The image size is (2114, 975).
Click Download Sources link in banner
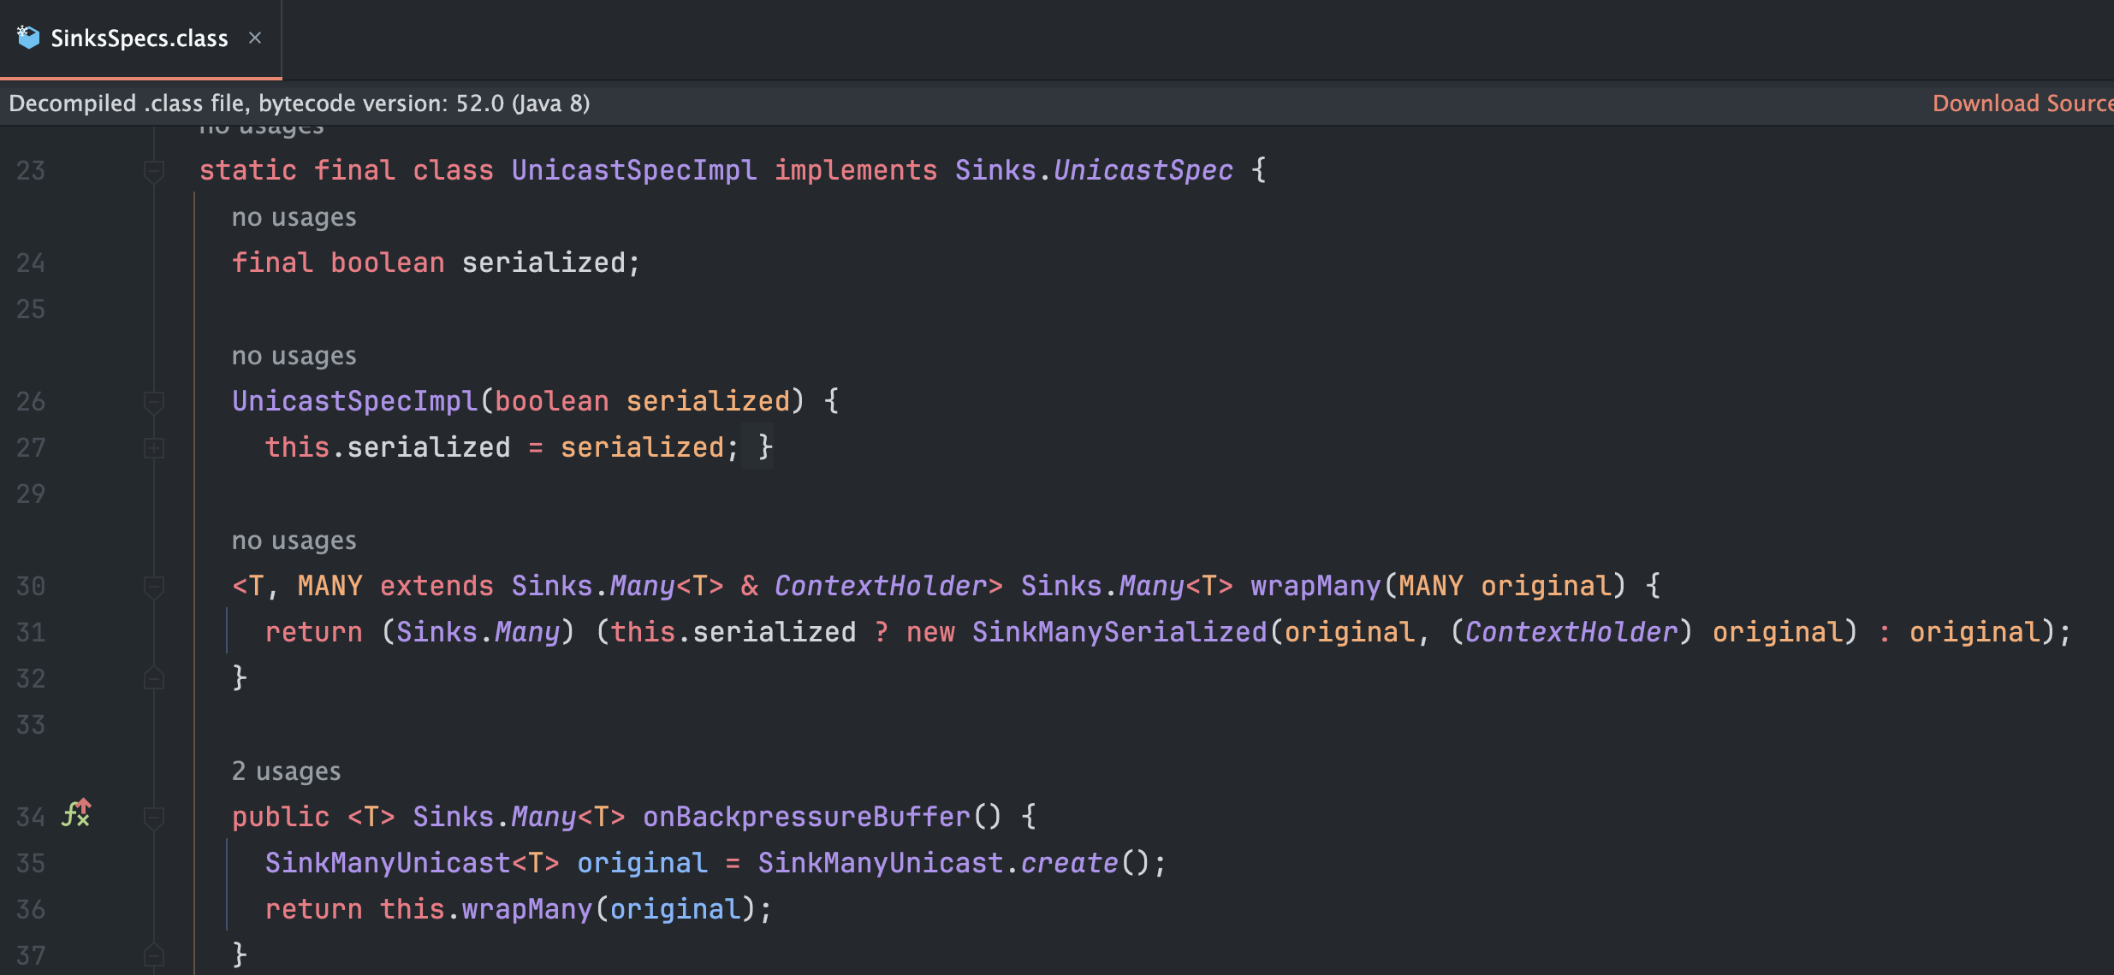[x=2022, y=103]
